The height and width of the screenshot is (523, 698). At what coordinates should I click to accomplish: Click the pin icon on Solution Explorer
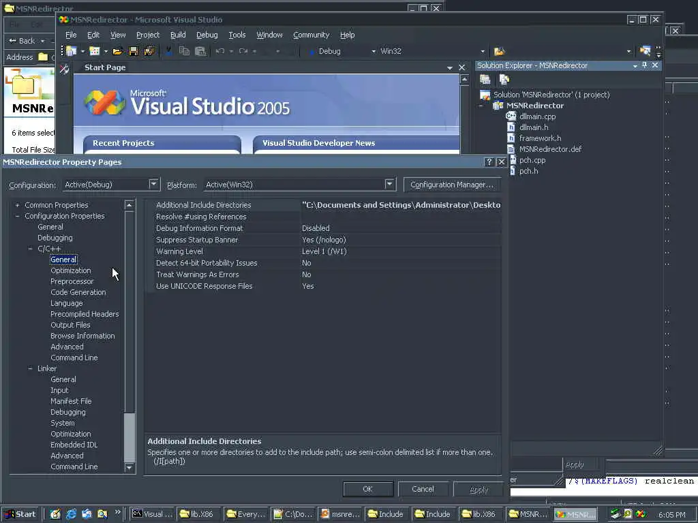coord(645,65)
